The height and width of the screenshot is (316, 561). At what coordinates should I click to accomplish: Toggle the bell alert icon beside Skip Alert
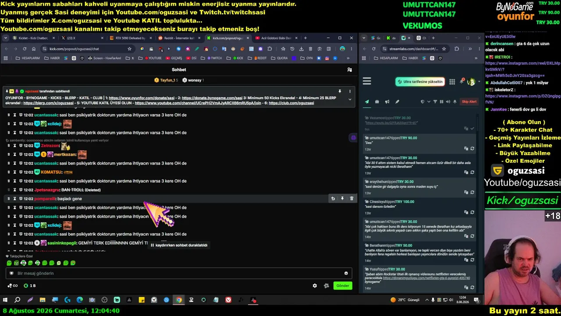455,102
